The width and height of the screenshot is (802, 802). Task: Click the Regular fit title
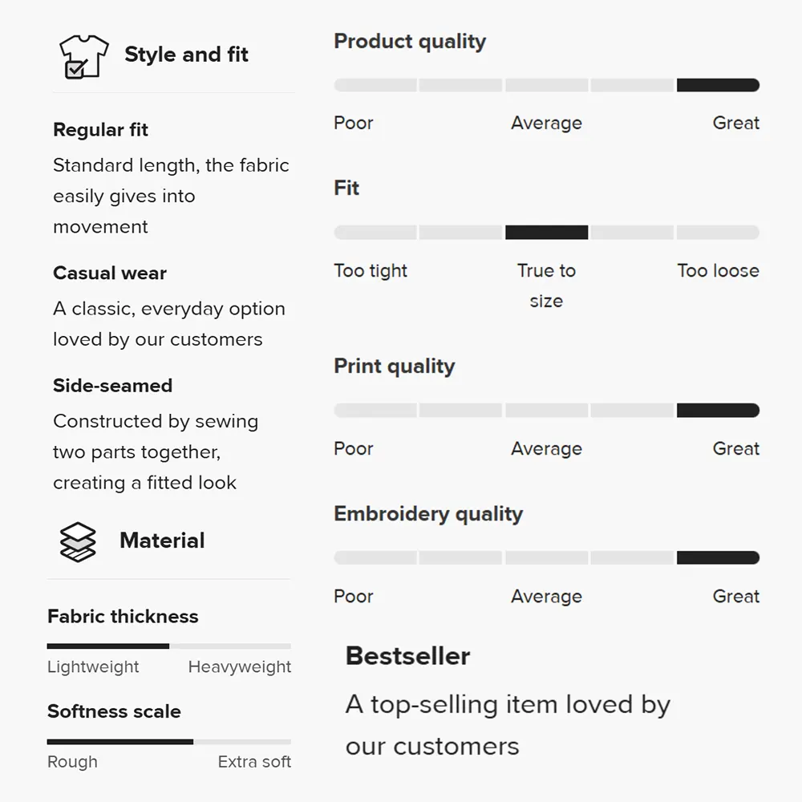point(101,130)
